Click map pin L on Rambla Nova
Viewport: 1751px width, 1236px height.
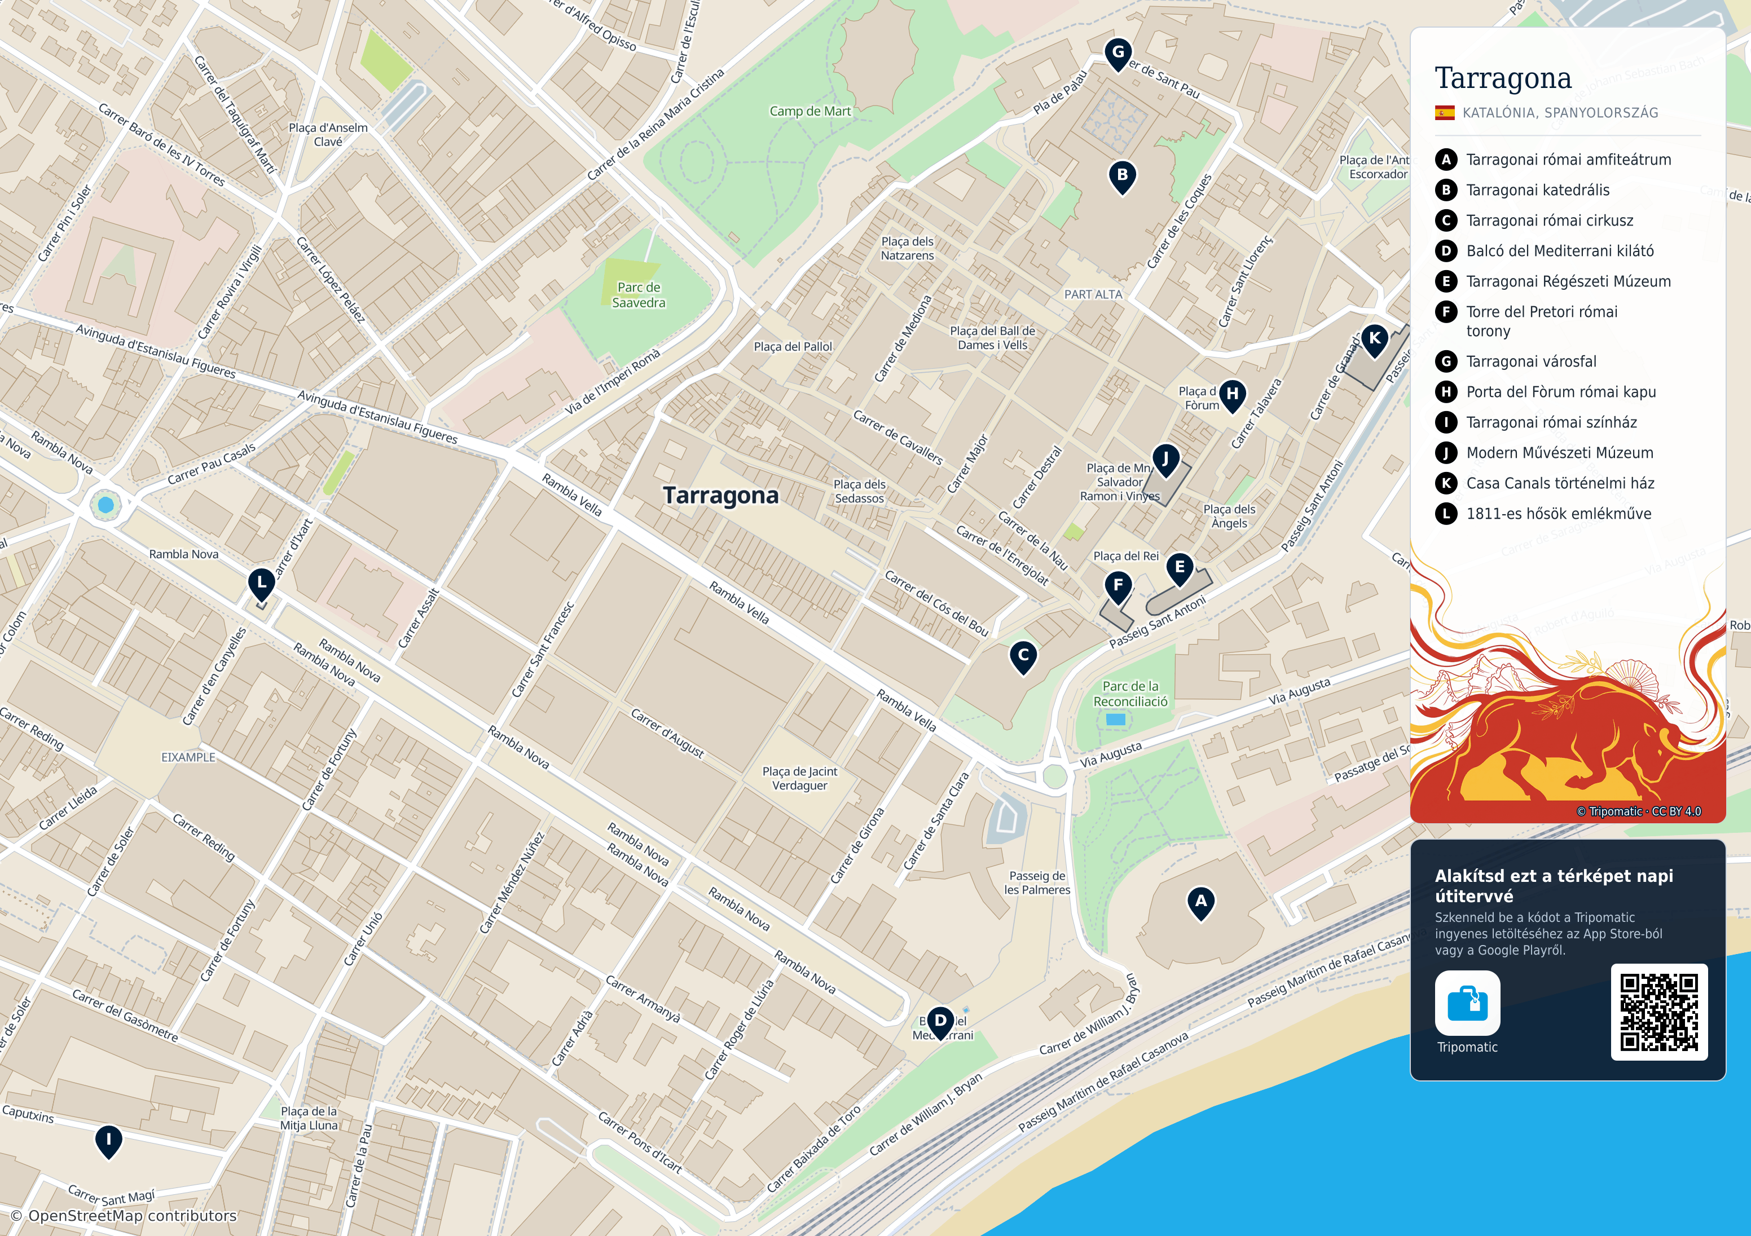[262, 585]
